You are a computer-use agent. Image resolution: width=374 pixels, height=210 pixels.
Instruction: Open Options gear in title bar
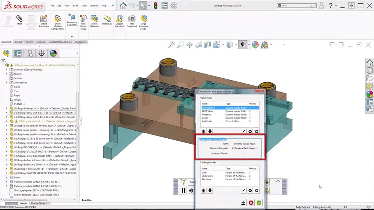coord(174,6)
